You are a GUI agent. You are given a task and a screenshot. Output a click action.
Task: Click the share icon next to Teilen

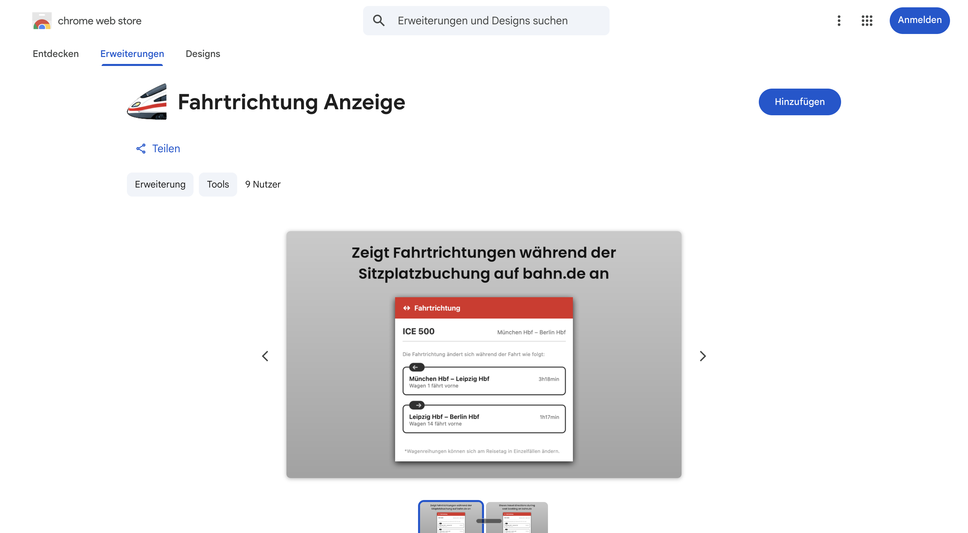[x=141, y=149]
